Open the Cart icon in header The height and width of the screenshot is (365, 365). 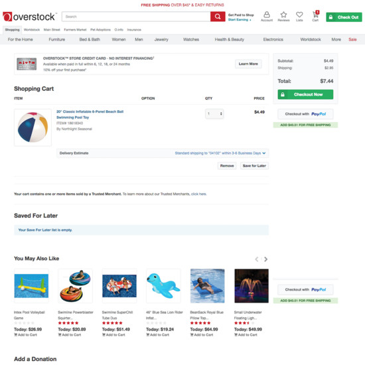pos(315,16)
